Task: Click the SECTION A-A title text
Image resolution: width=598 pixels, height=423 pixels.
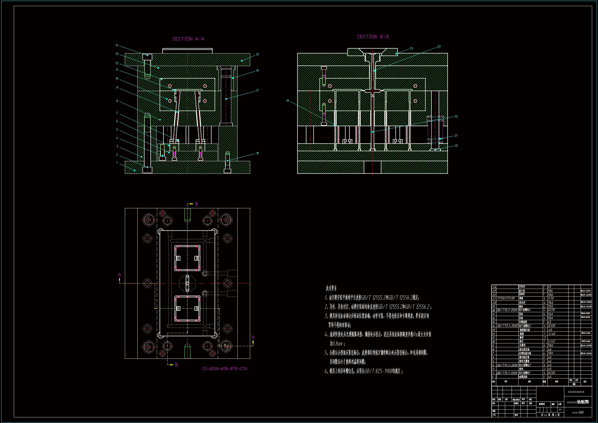Action: [x=188, y=39]
